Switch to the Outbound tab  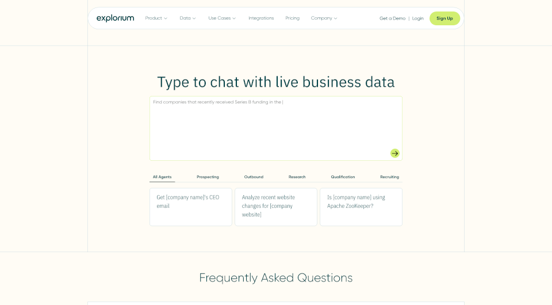pos(254,177)
